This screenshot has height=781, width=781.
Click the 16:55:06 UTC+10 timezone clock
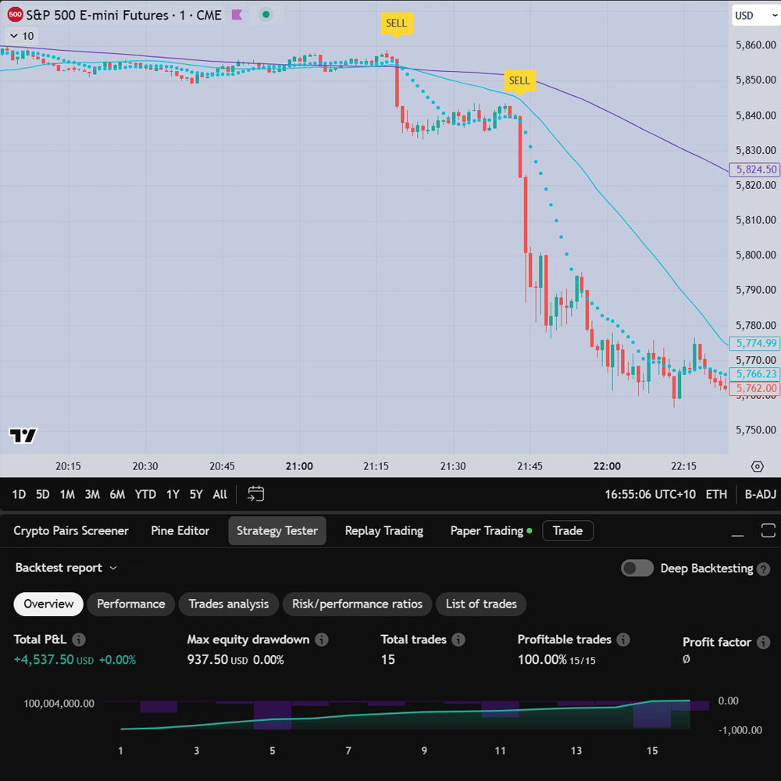tap(650, 494)
